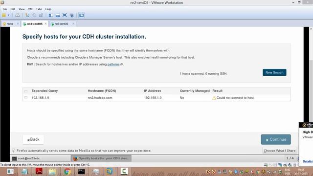Open the patterns hint link
Screen dimensions: 313x176
(113, 64)
